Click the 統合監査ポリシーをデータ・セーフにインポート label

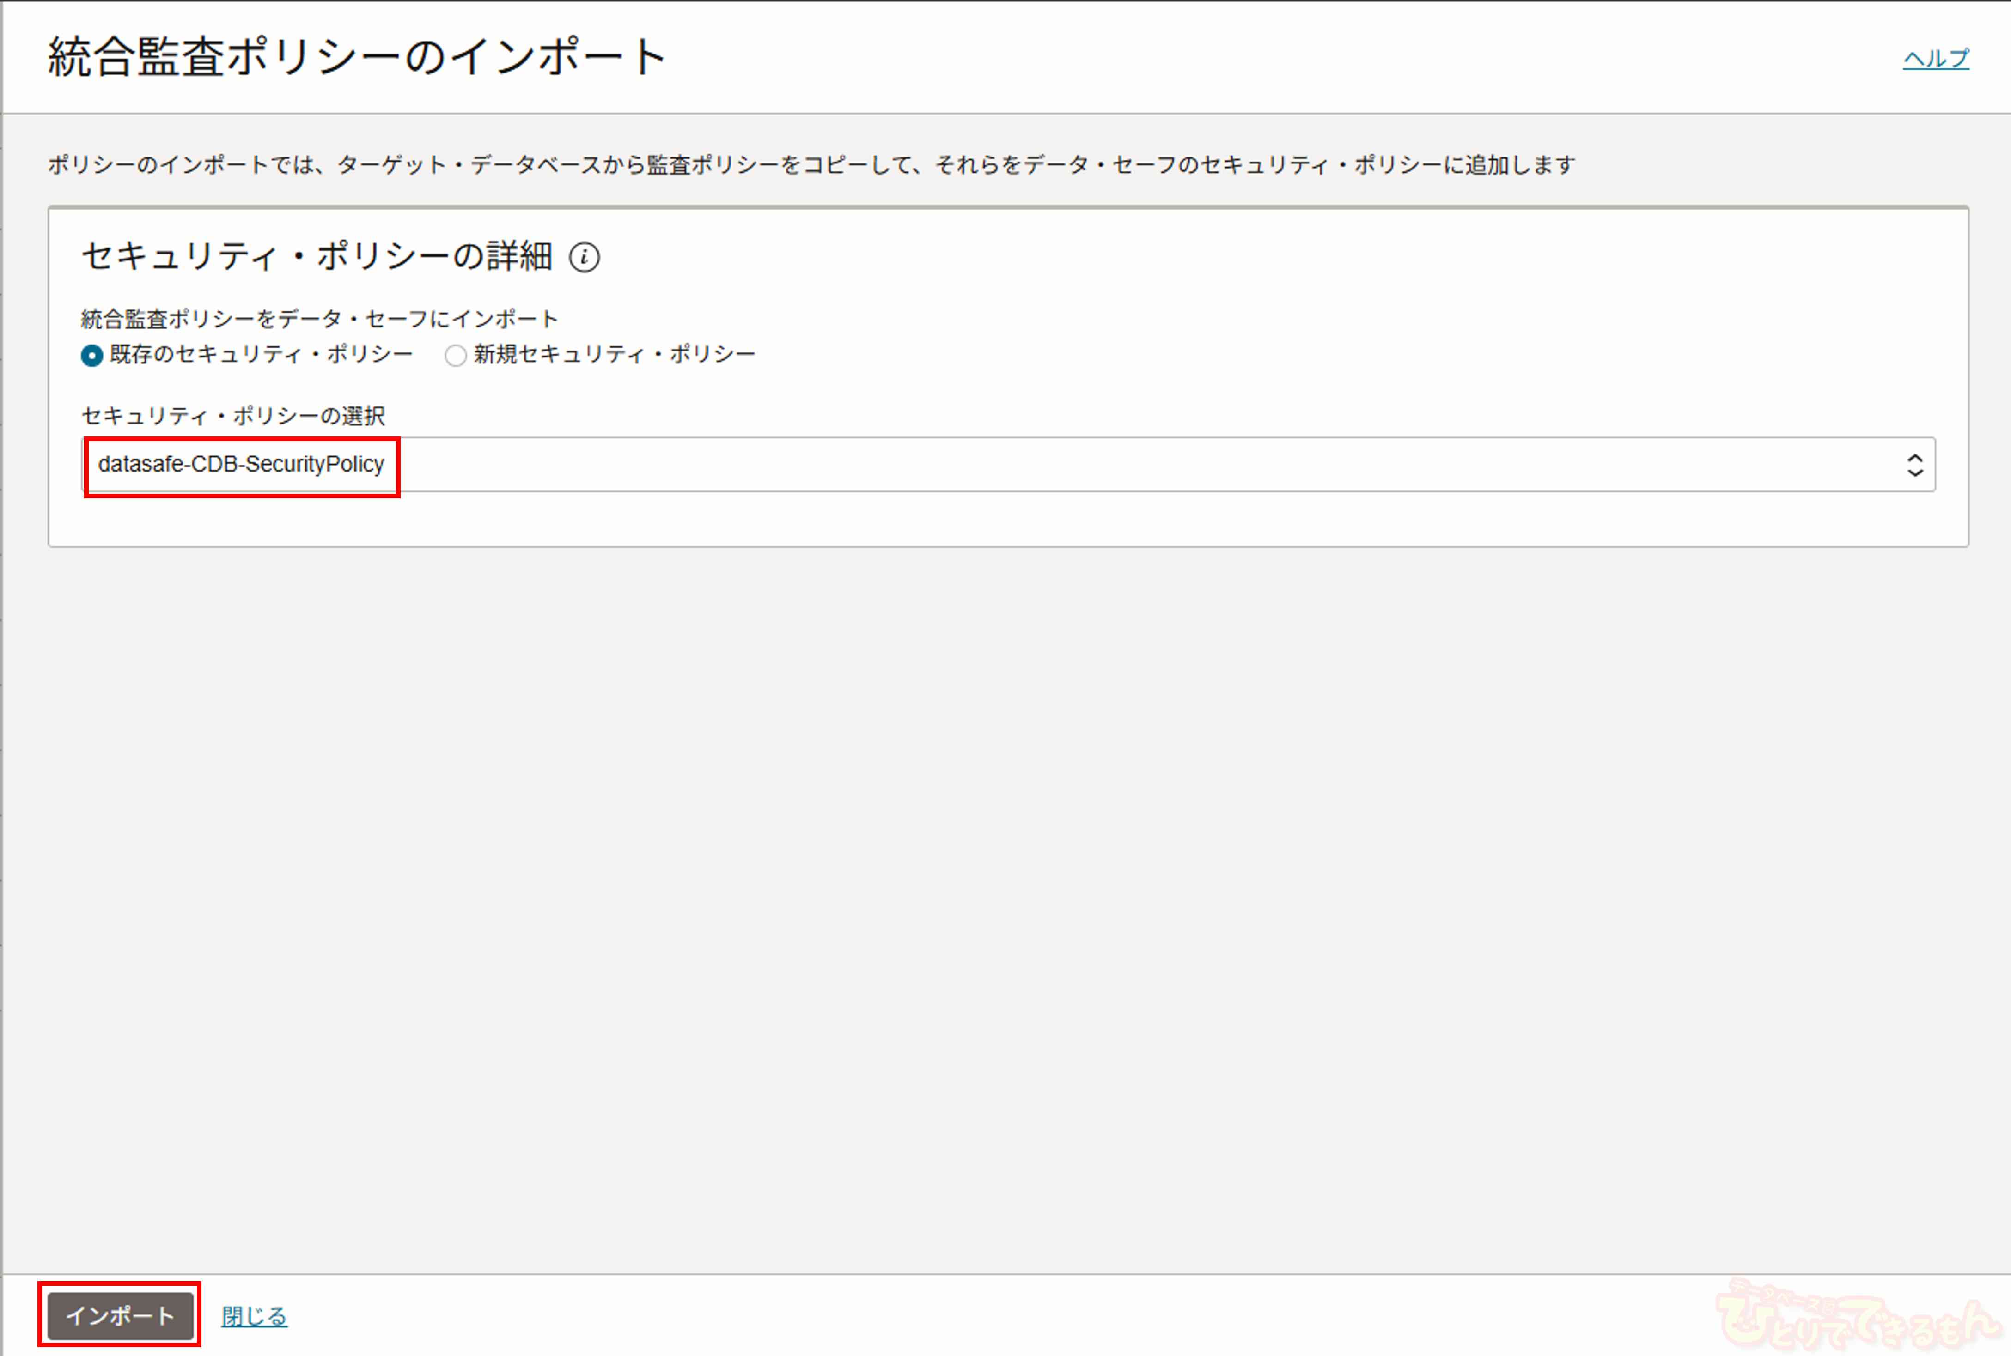tap(319, 319)
